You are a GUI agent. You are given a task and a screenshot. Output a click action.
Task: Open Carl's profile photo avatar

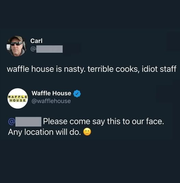[16, 46]
